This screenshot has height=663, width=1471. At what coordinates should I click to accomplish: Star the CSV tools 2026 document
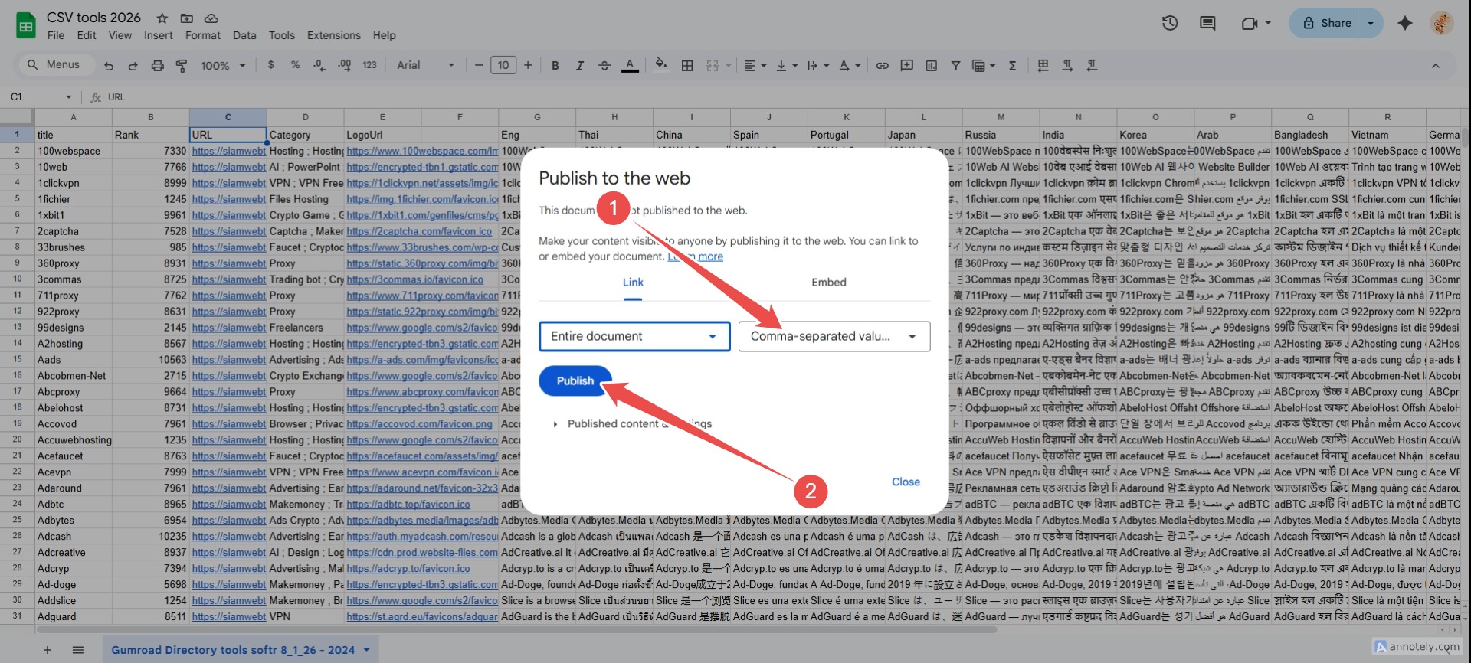(162, 18)
